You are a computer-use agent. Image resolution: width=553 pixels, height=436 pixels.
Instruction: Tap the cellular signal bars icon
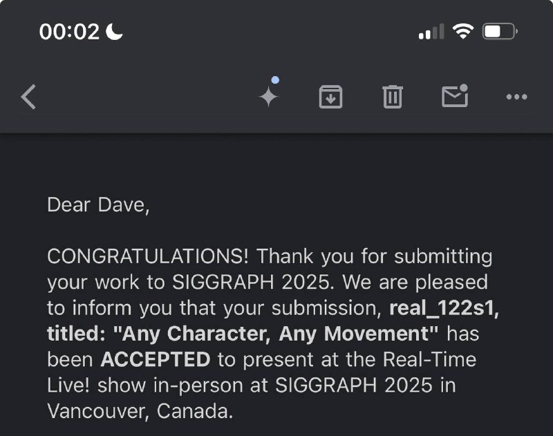click(x=431, y=32)
